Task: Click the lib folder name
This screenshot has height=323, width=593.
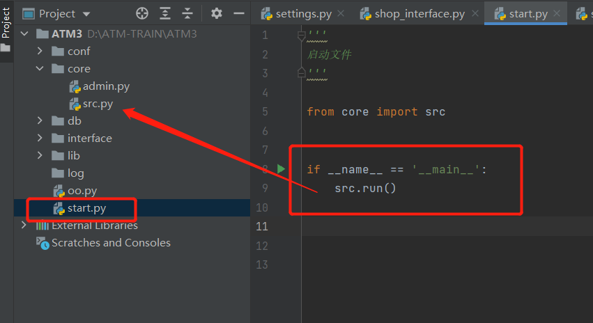Action: click(x=74, y=156)
